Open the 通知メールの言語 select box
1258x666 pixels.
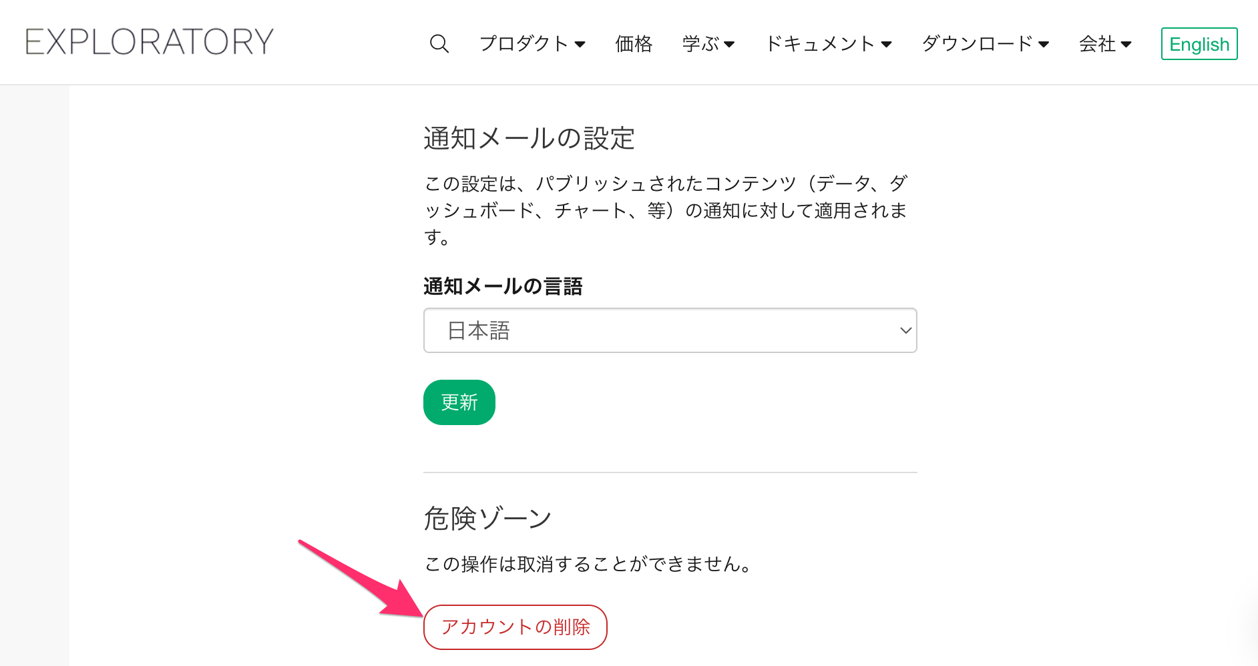tap(670, 330)
